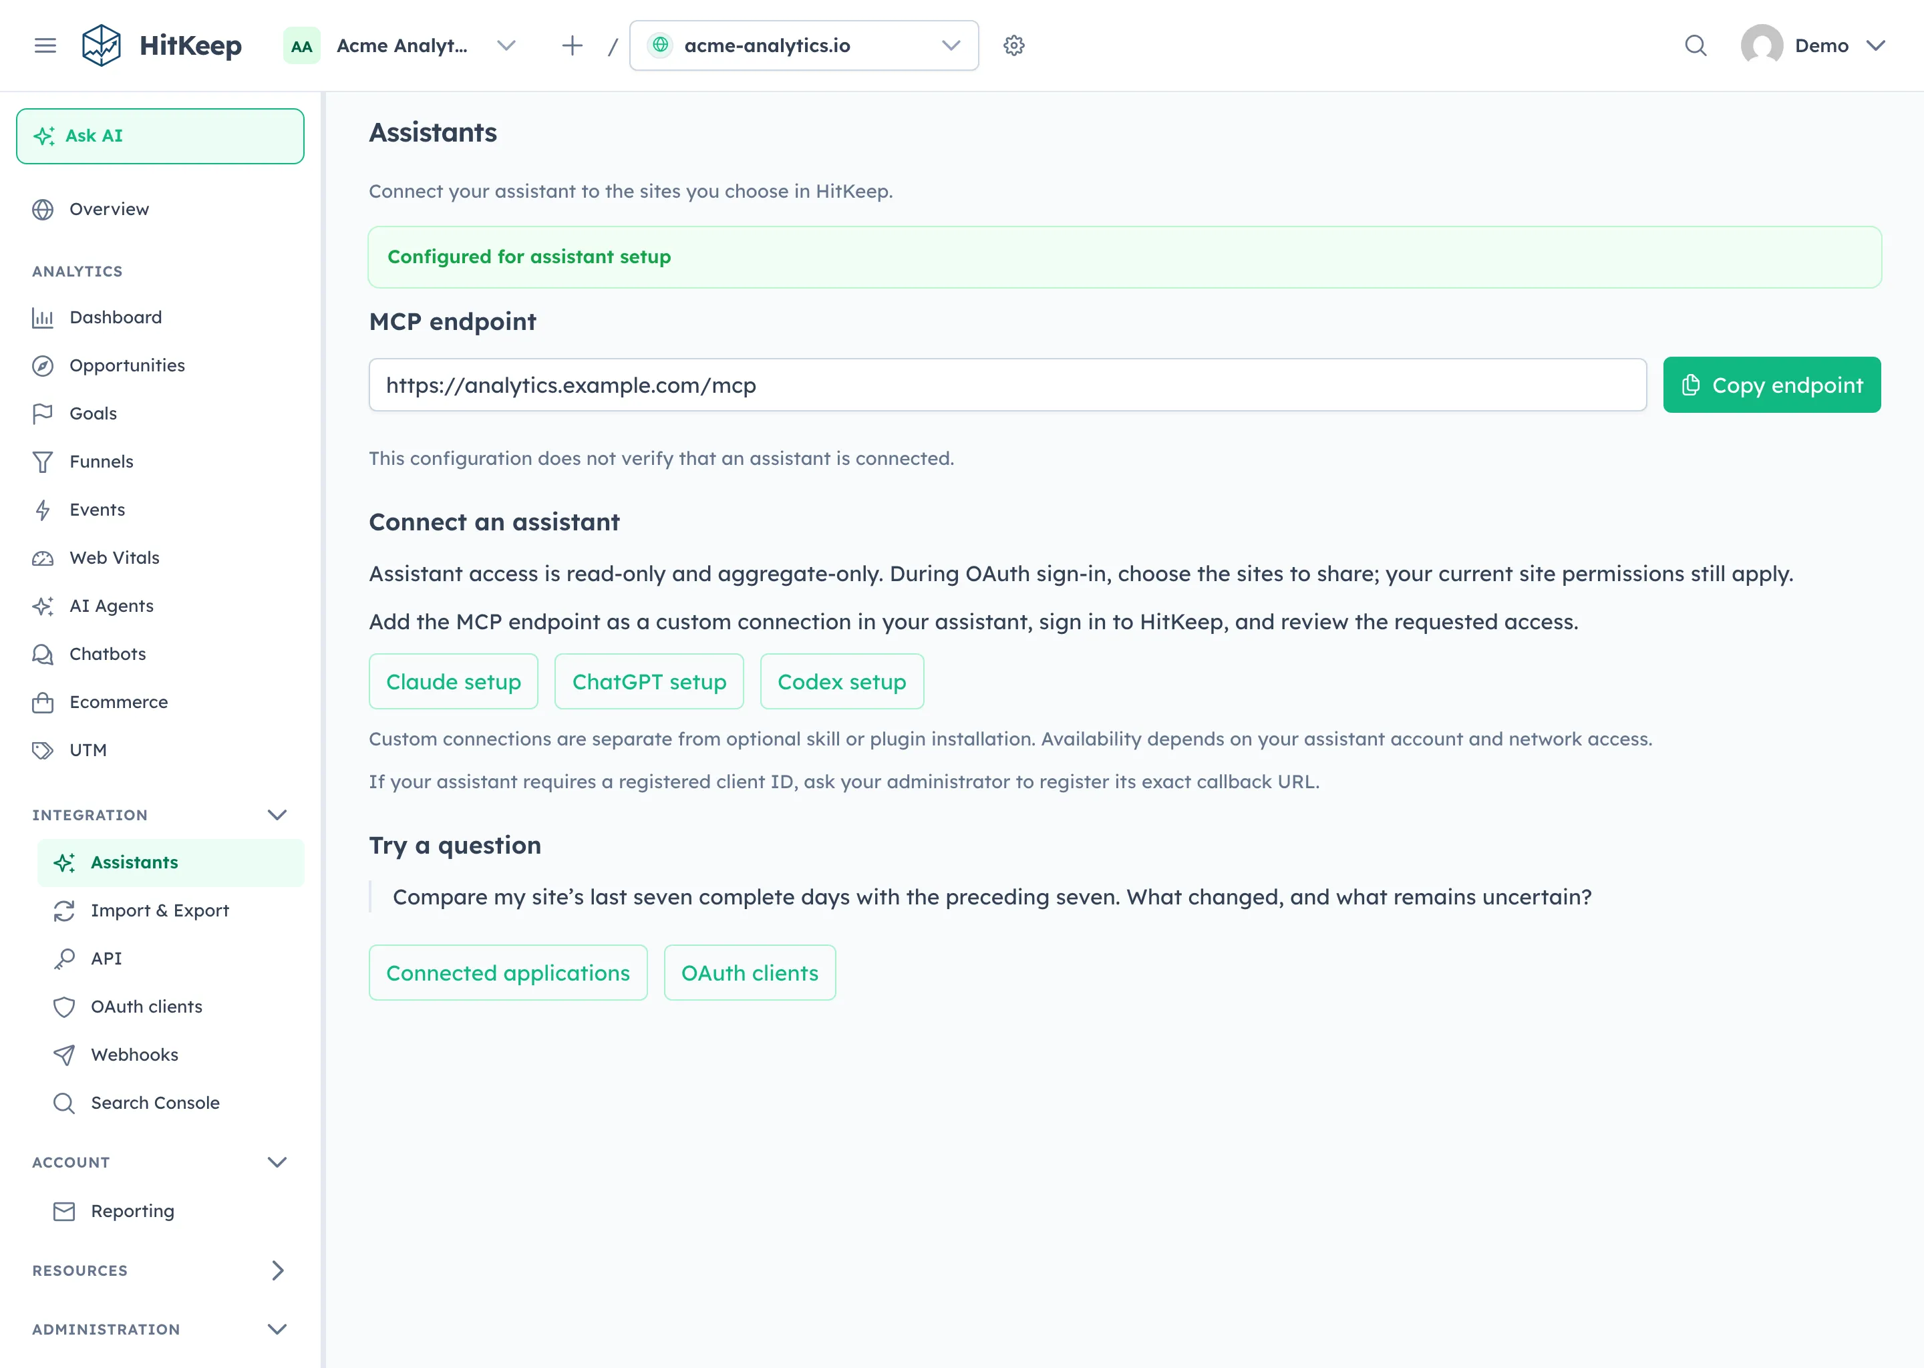Open Import & Export in sidebar

tap(171, 910)
